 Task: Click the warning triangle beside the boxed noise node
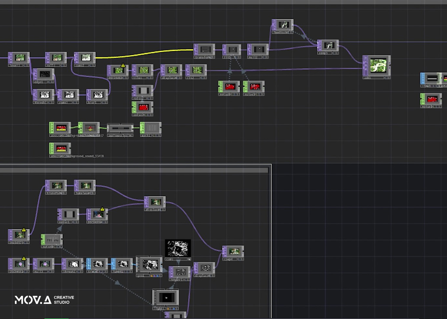coord(102,209)
